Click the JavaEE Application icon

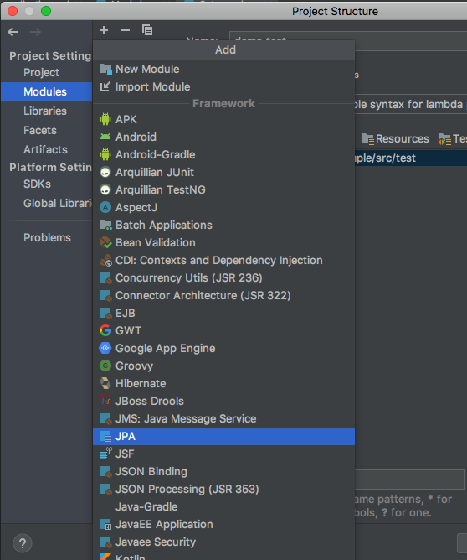pyautogui.click(x=105, y=524)
